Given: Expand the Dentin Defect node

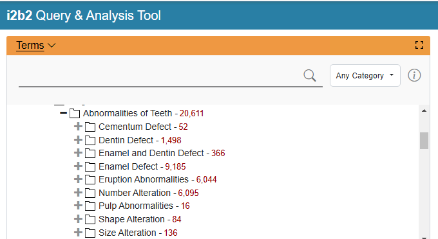Looking at the screenshot, I should pyautogui.click(x=78, y=140).
